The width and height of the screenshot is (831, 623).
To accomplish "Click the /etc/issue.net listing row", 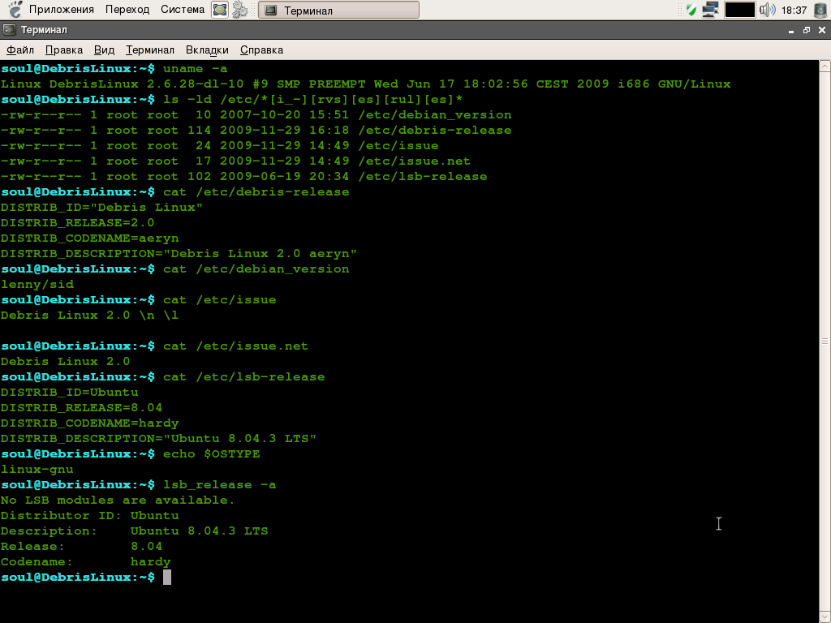I will 235,161.
